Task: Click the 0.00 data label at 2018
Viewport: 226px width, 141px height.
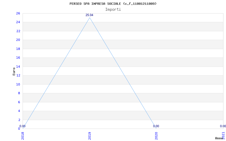Action: [23, 126]
